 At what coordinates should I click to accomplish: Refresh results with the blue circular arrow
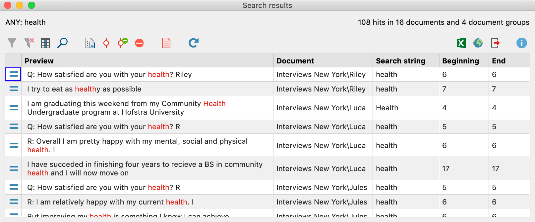(x=193, y=43)
